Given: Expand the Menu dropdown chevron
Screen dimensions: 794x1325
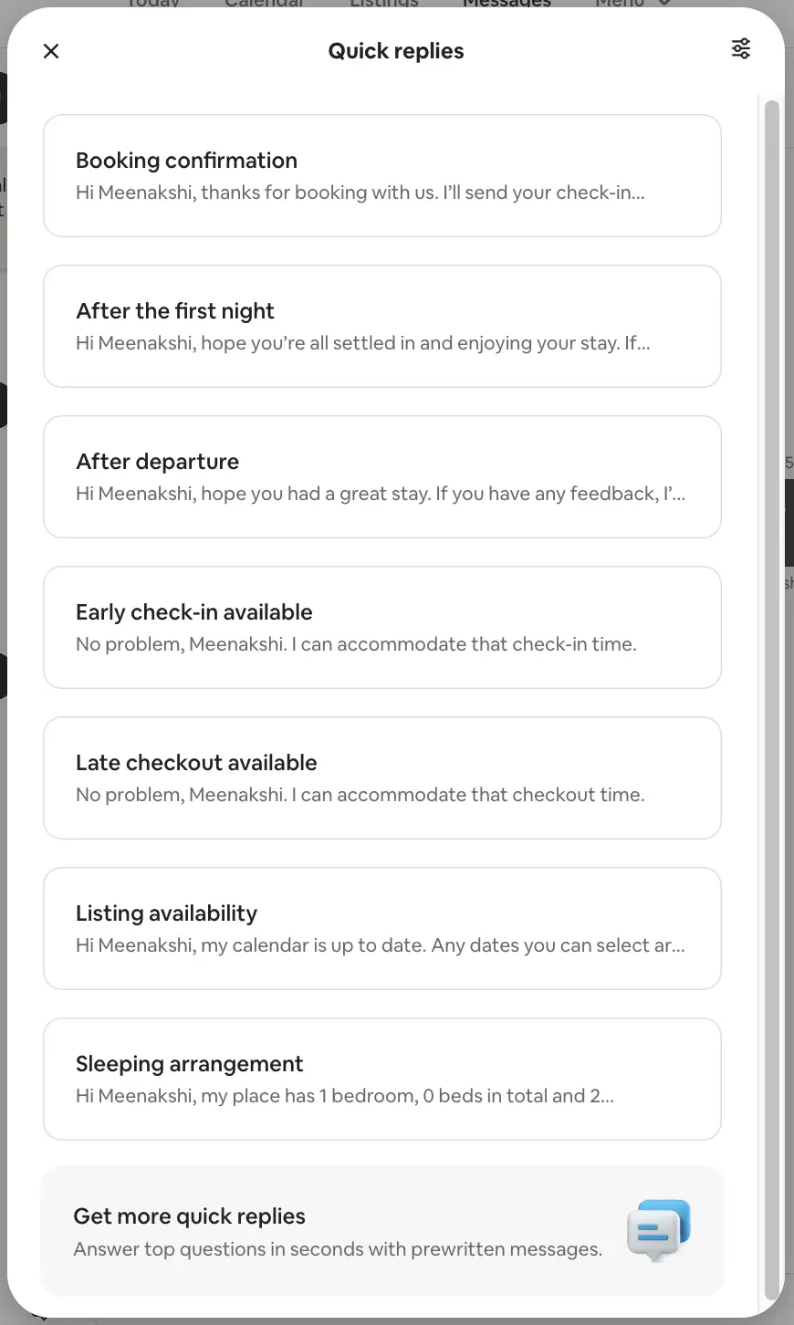Looking at the screenshot, I should [x=664, y=4].
